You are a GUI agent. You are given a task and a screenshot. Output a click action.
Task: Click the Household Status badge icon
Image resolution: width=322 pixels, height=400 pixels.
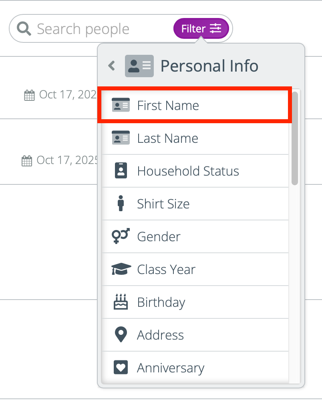(x=121, y=170)
